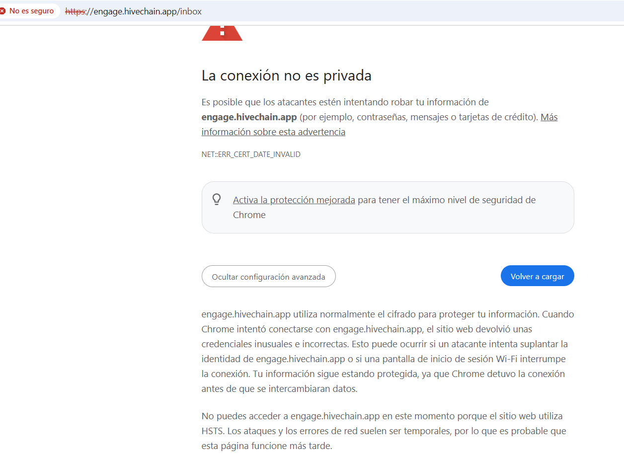Click the /inbox path in the address bar
624x456 pixels.
click(x=190, y=11)
